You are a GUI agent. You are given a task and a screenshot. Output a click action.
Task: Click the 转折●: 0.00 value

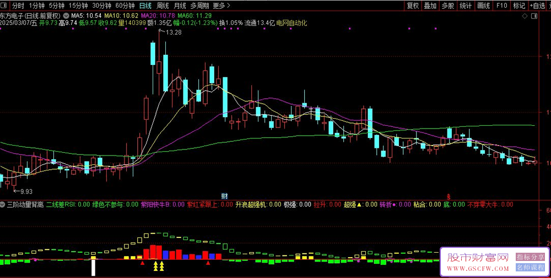[x=395, y=204]
